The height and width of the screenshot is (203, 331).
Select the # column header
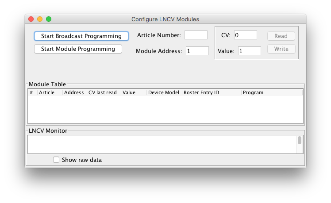(x=32, y=92)
